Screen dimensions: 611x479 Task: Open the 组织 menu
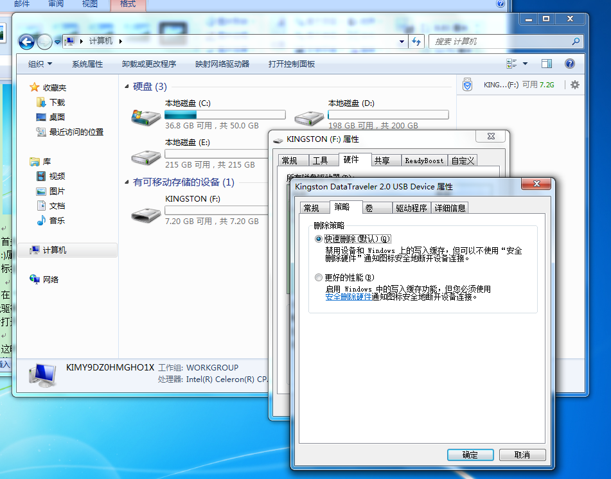pyautogui.click(x=40, y=64)
